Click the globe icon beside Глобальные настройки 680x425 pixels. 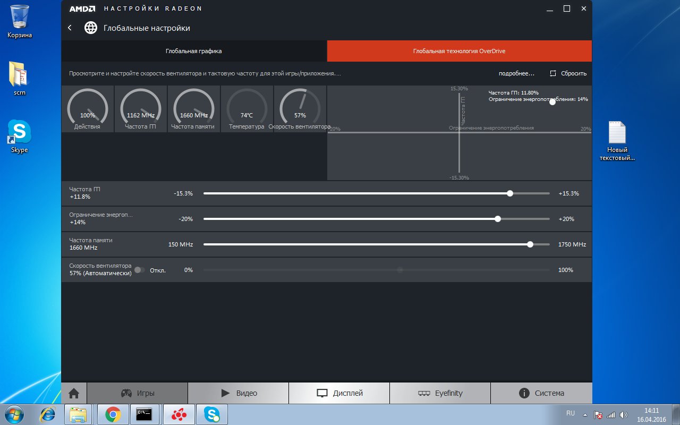tap(91, 28)
